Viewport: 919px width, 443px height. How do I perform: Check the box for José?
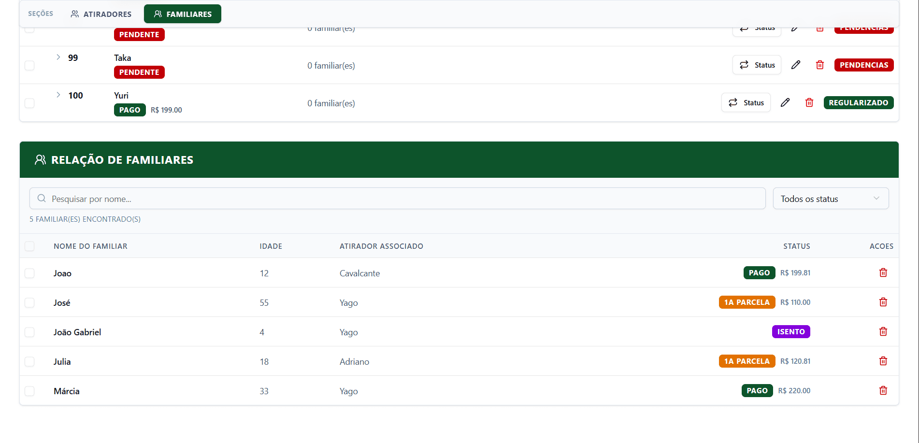29,302
